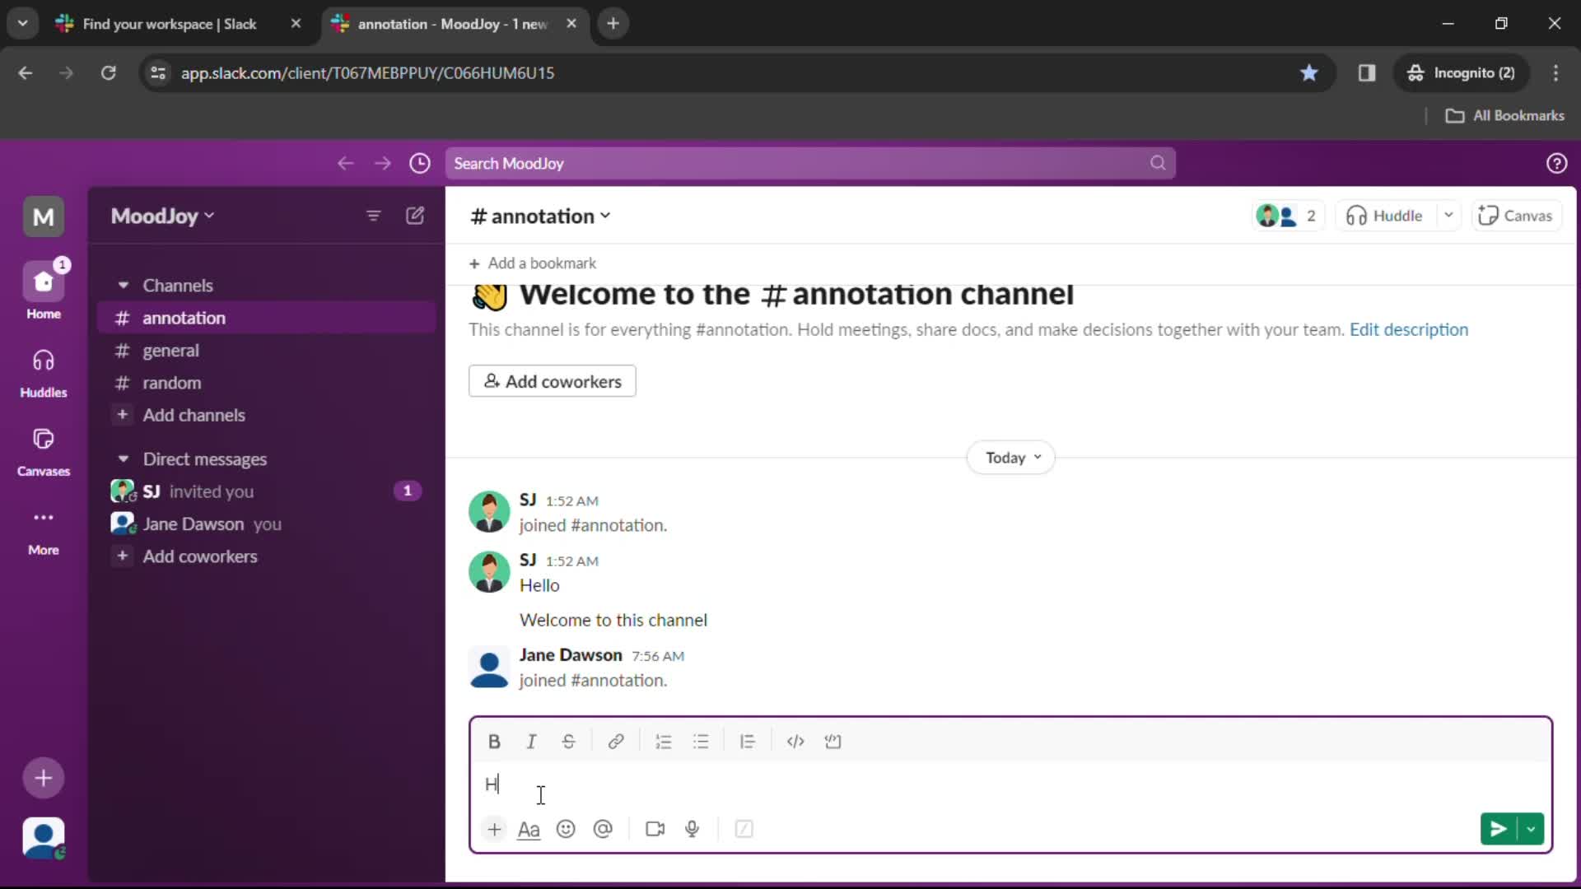Select the random channel
1581x889 pixels.
click(x=266, y=383)
